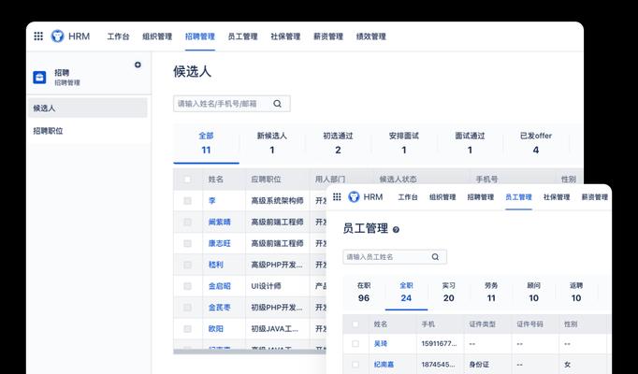Switch to the 在职 96 employee tab

(x=364, y=293)
